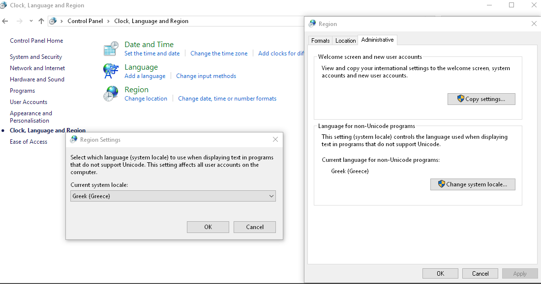Open Network and Internet category
The image size is (541, 284).
[x=37, y=68]
